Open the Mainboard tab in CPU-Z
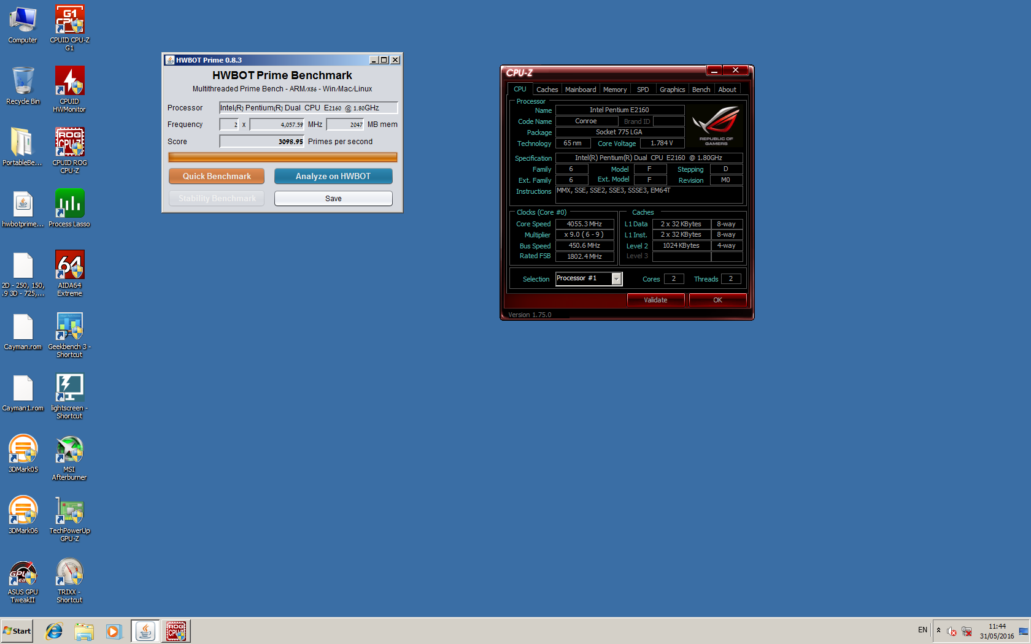Screen dimensions: 1031x644 (581, 90)
